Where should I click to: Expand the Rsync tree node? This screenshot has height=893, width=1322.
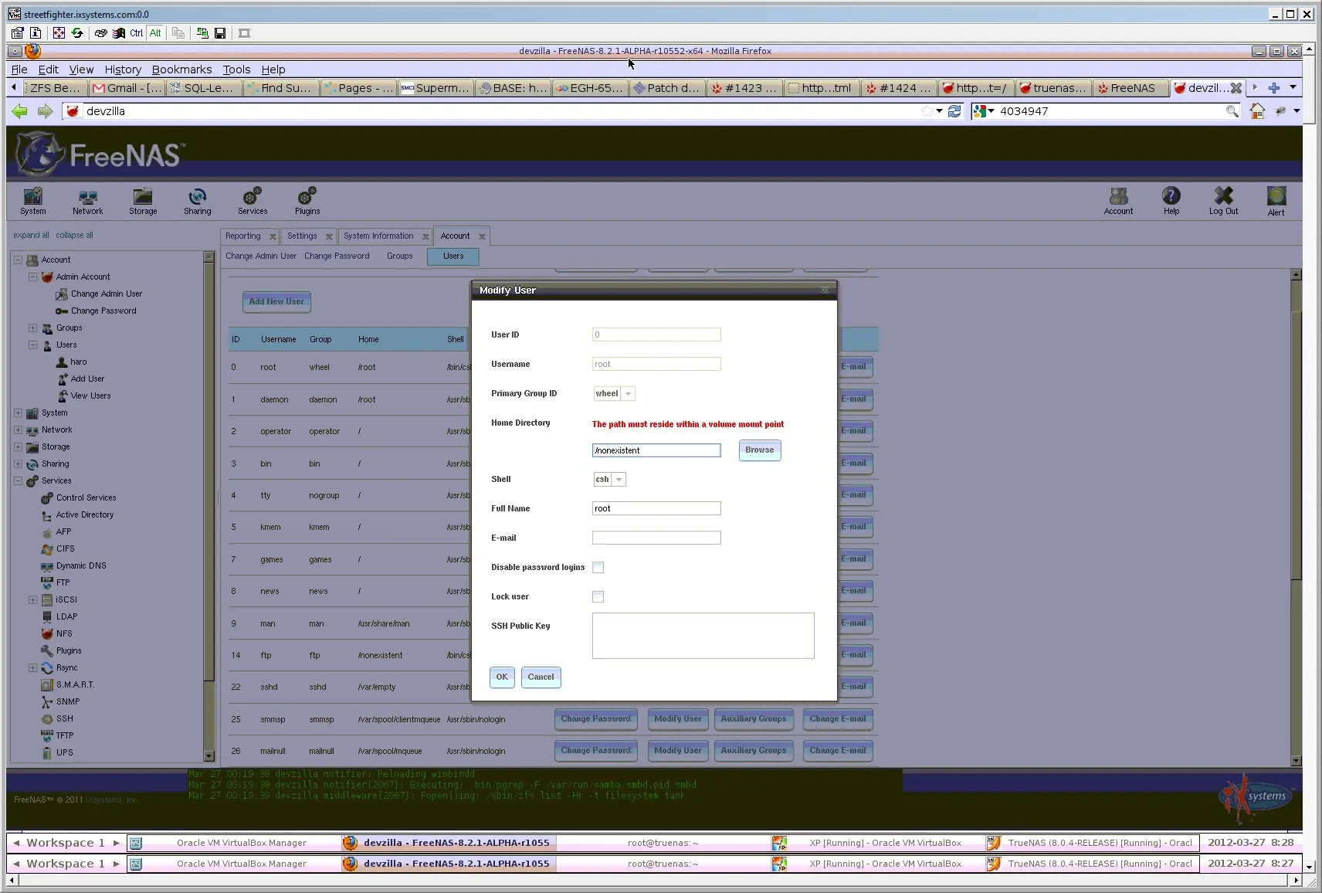click(32, 667)
